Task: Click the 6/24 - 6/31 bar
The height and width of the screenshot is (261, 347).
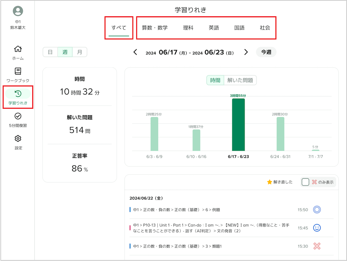Action: [x=280, y=134]
